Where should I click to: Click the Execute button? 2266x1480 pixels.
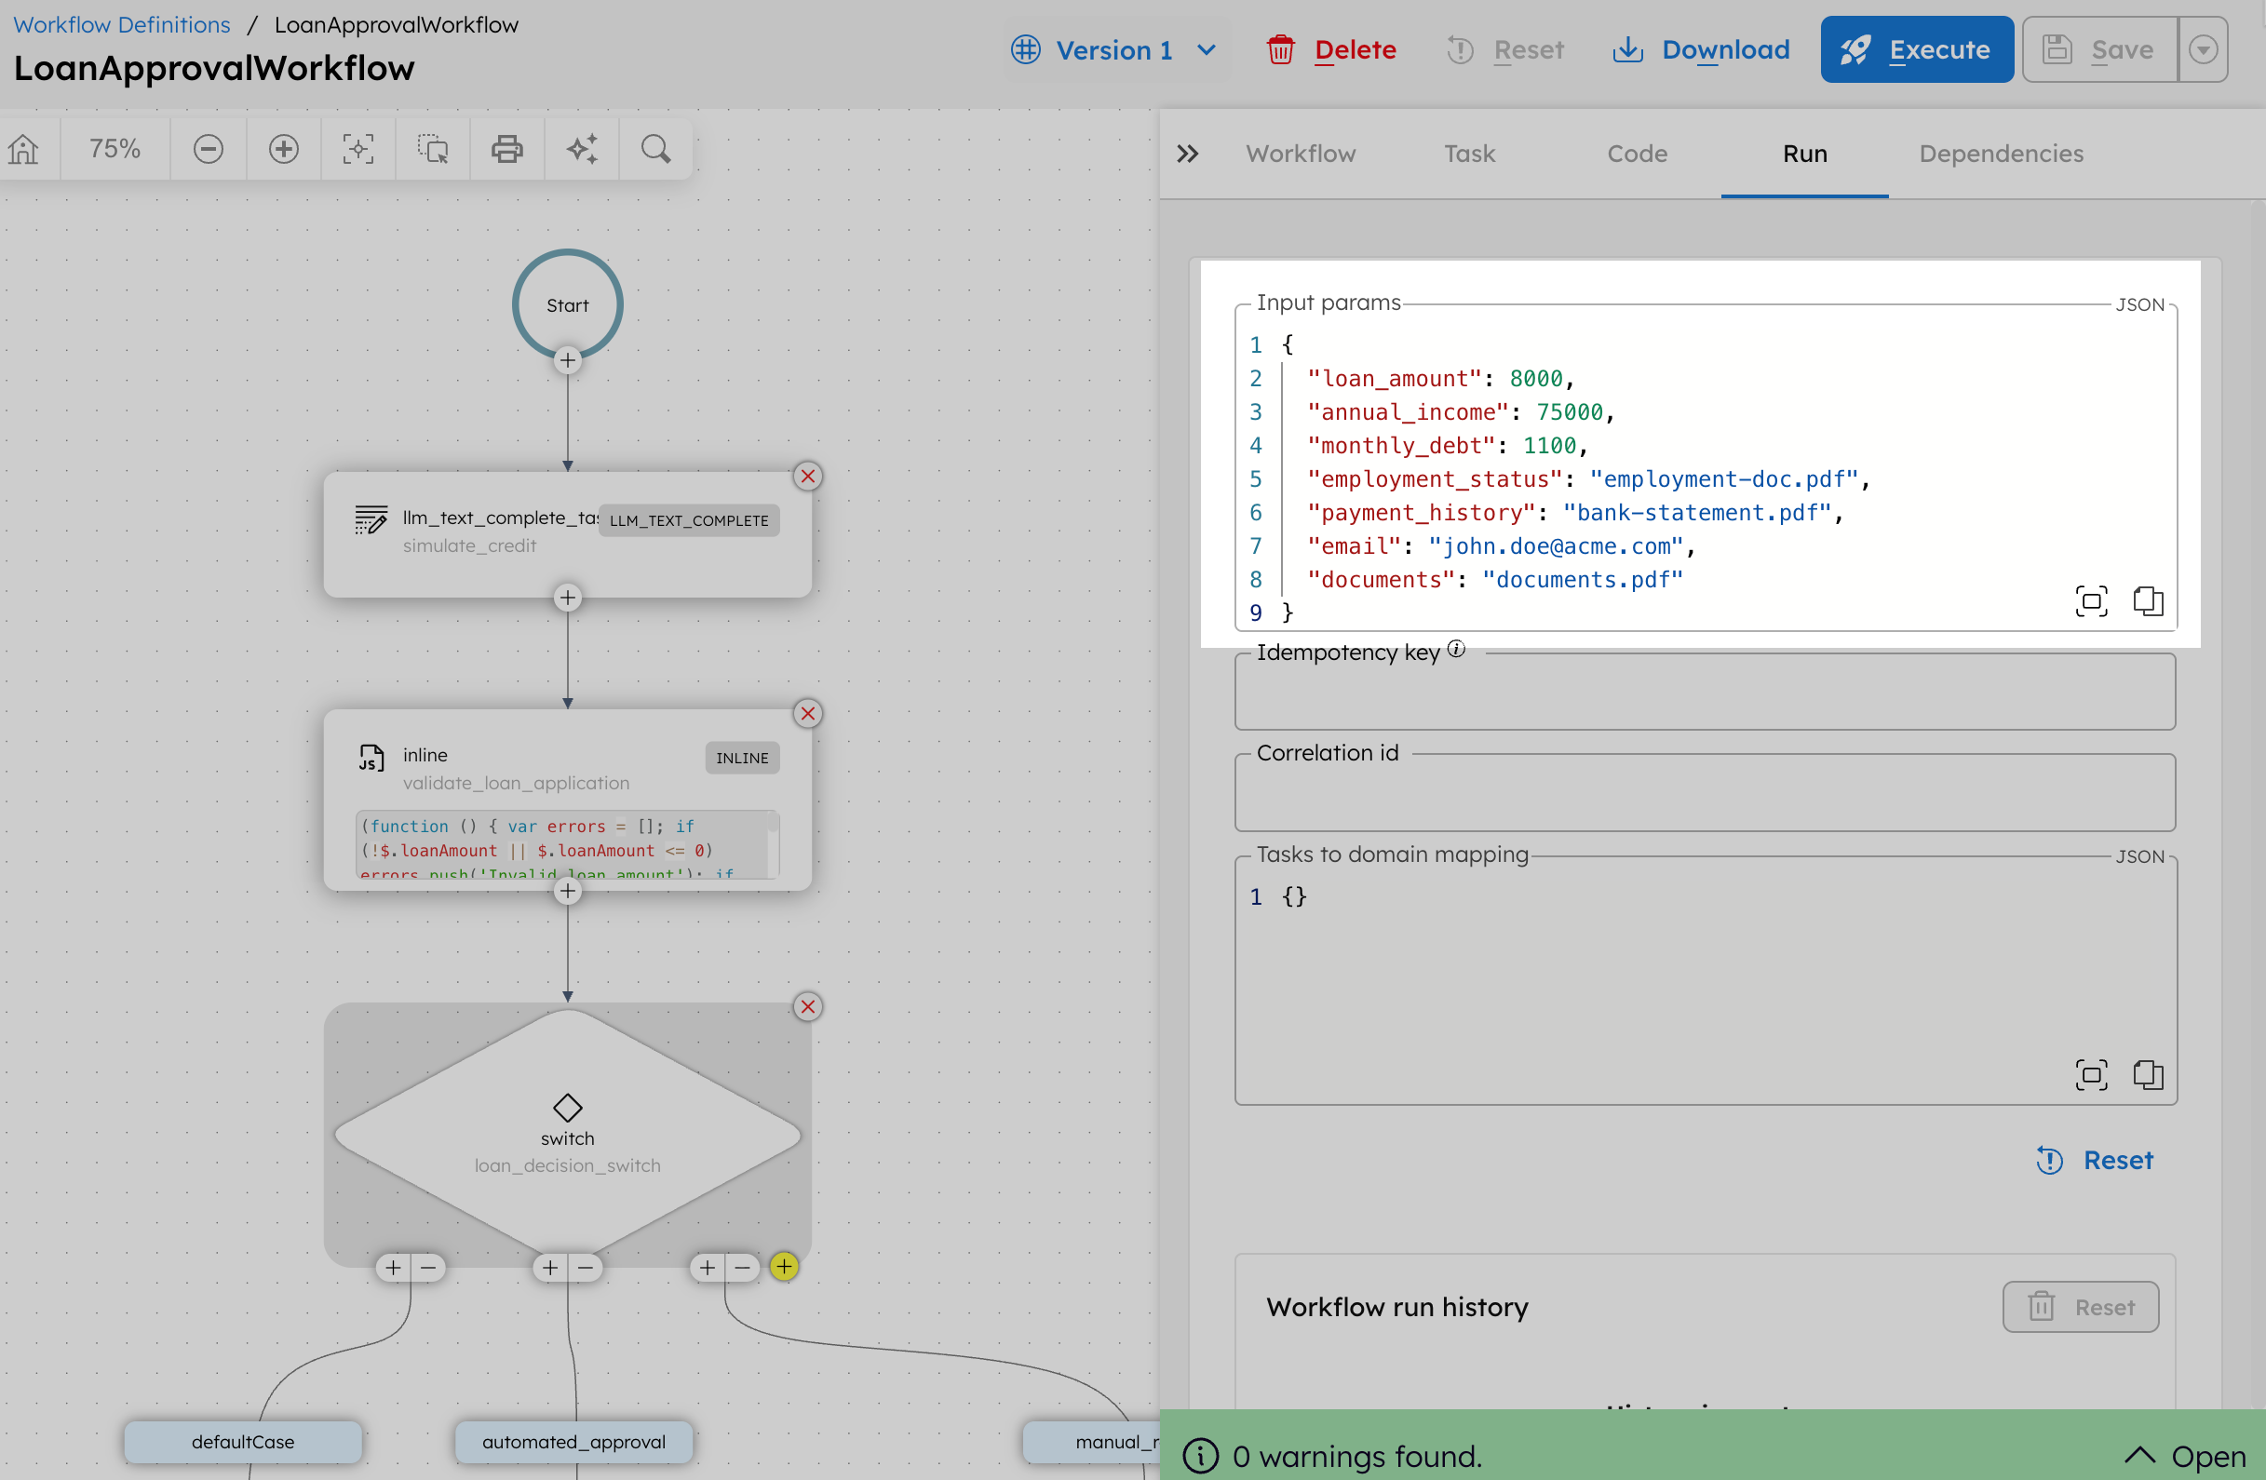(1917, 49)
